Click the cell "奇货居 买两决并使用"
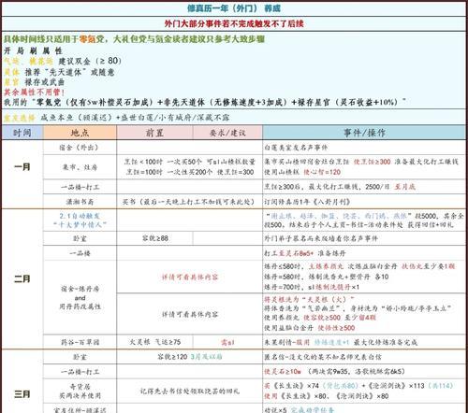 point(80,392)
